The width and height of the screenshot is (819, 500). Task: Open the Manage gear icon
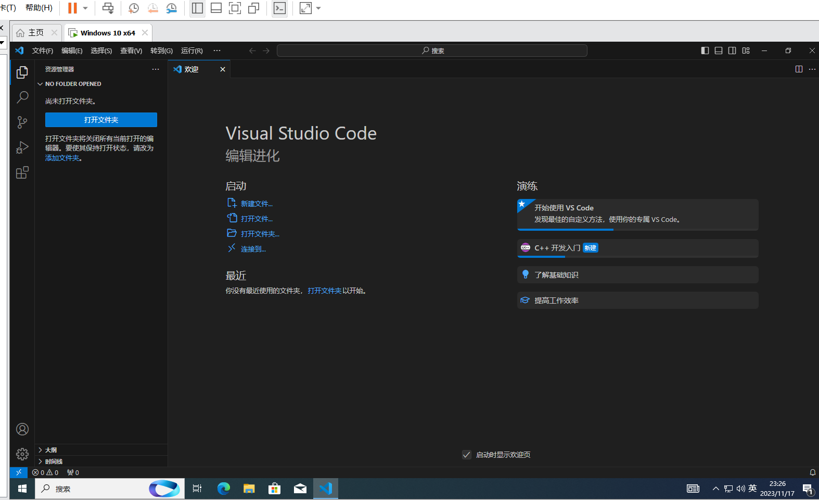[22, 454]
